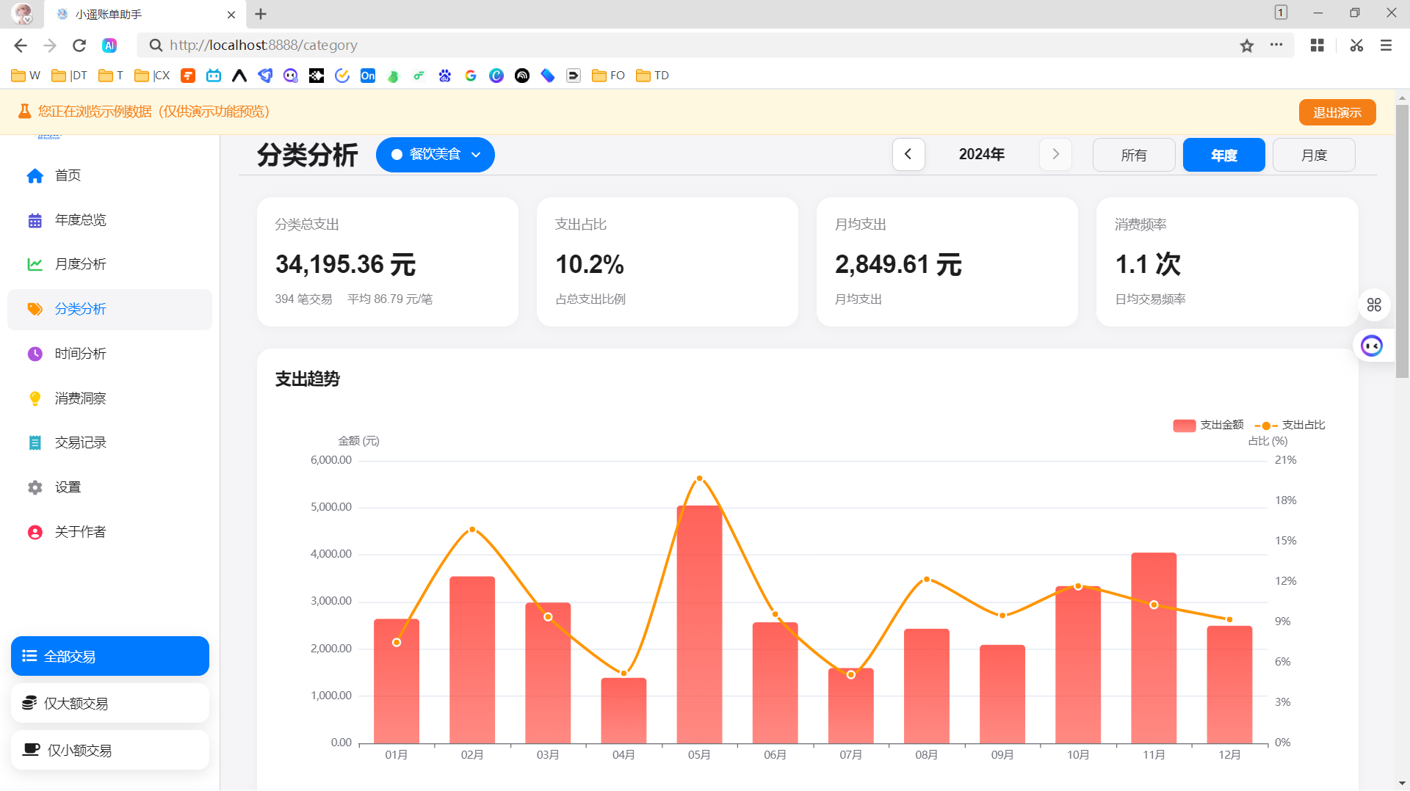This screenshot has width=1410, height=791.
Task: Click the 05月 expense bar
Action: (699, 624)
